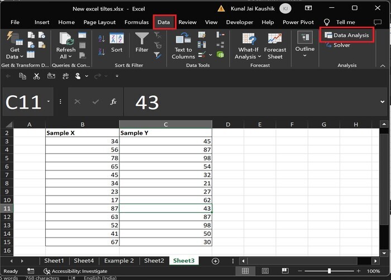Add a new sheet with plus icon
The height and width of the screenshot is (280, 391).
pyautogui.click(x=216, y=261)
